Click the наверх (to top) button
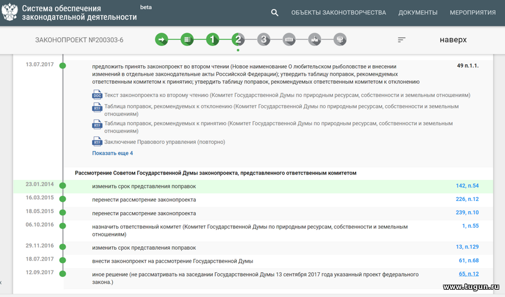This screenshot has width=505, height=297. coord(453,40)
